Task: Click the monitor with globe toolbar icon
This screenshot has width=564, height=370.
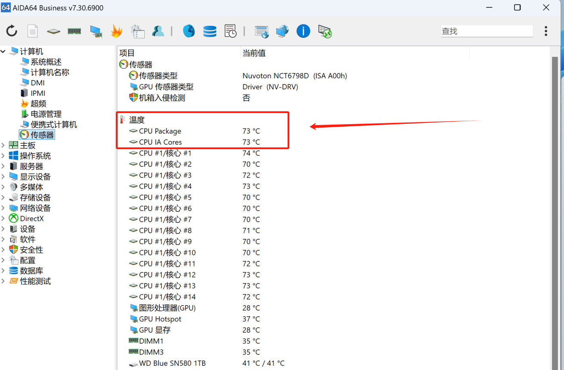Action: [x=282, y=31]
